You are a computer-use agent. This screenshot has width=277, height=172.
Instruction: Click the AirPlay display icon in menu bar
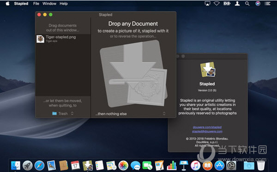[x=207, y=4]
